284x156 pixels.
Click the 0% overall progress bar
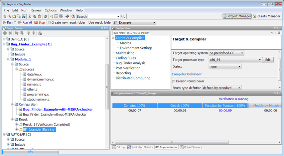click(30, 152)
